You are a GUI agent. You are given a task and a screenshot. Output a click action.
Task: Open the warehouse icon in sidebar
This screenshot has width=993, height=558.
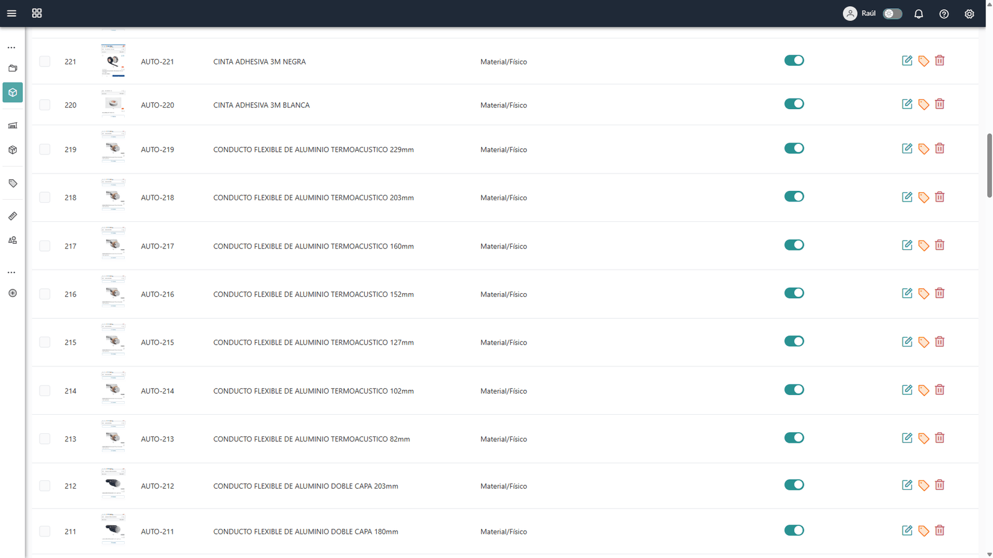point(12,125)
